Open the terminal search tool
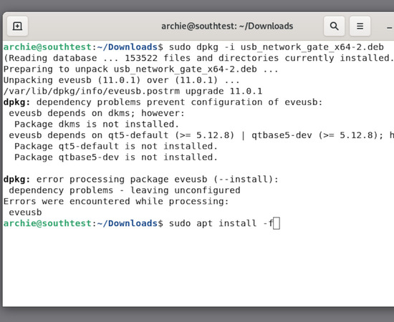This screenshot has height=322, width=394. 334,26
